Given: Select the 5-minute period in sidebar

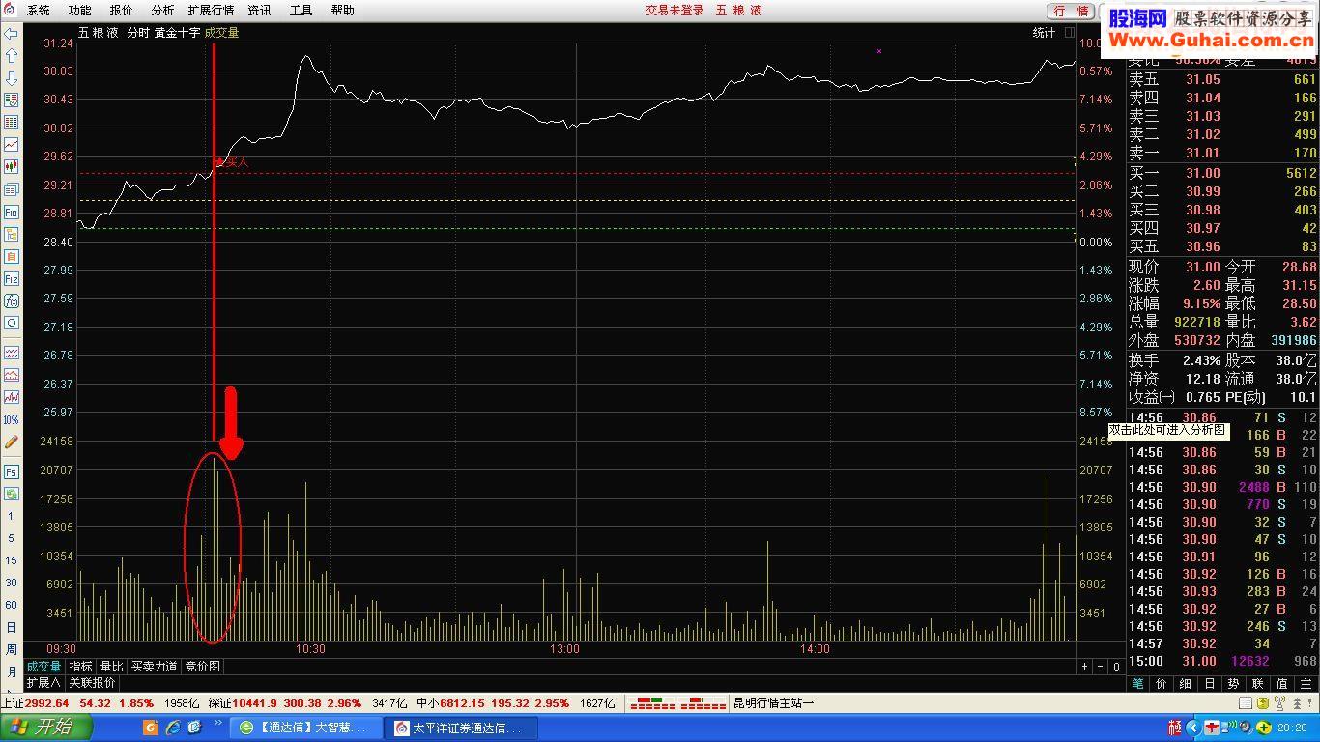Looking at the screenshot, I should (x=12, y=539).
